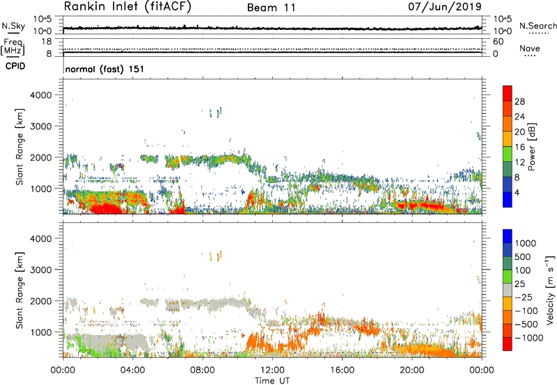Click the '12:00' time axis tick label
Screen dimensions: 557x385
tap(272, 370)
